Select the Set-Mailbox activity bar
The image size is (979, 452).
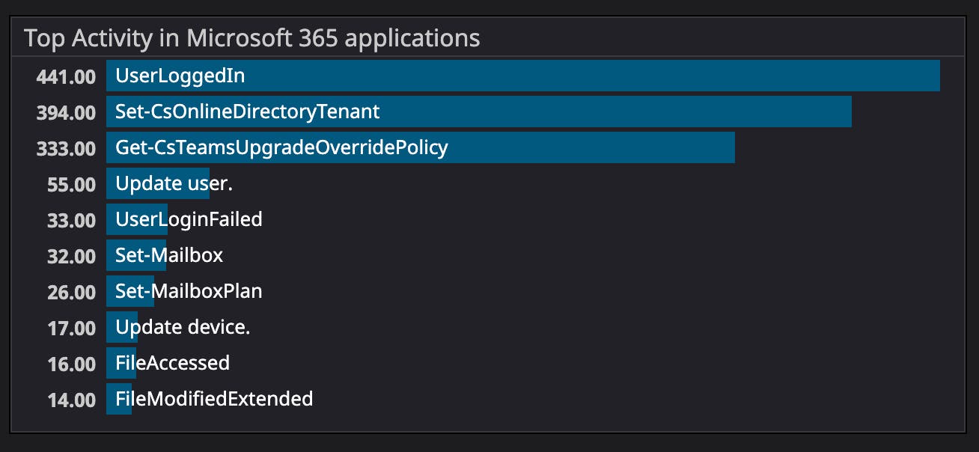coord(135,255)
